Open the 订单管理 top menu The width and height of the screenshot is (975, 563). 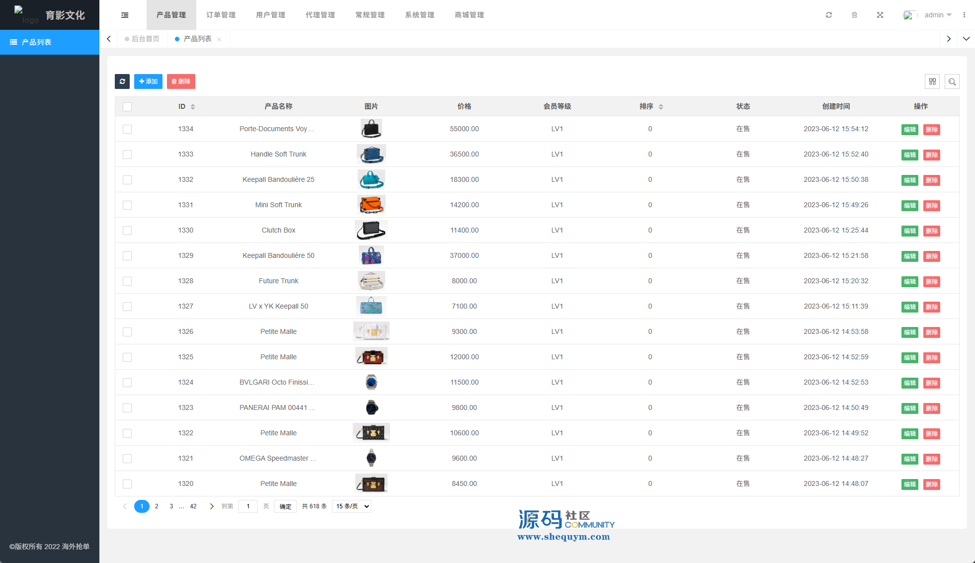point(221,15)
